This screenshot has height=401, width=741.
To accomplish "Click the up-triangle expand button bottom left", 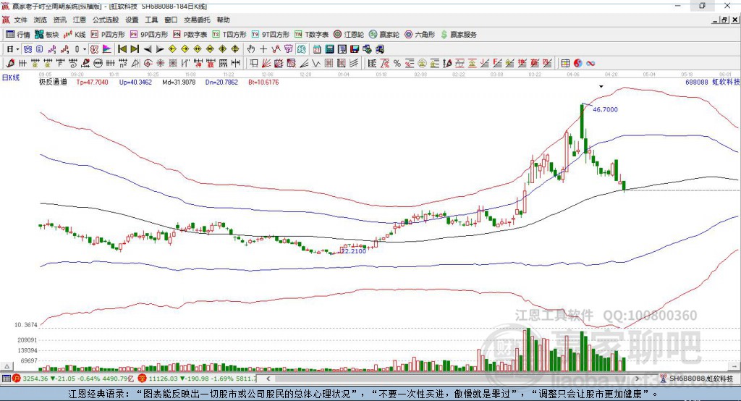I will point(7,366).
